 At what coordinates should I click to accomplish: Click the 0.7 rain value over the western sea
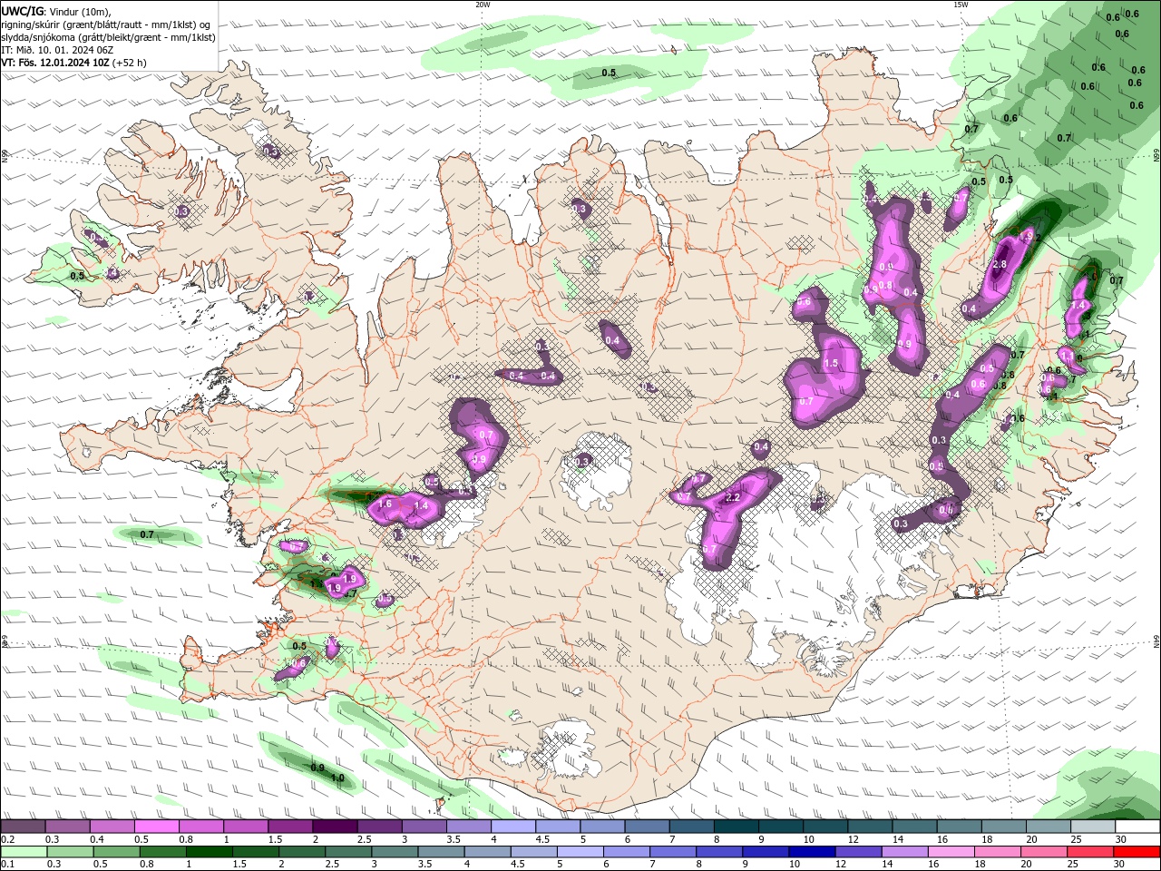(147, 535)
